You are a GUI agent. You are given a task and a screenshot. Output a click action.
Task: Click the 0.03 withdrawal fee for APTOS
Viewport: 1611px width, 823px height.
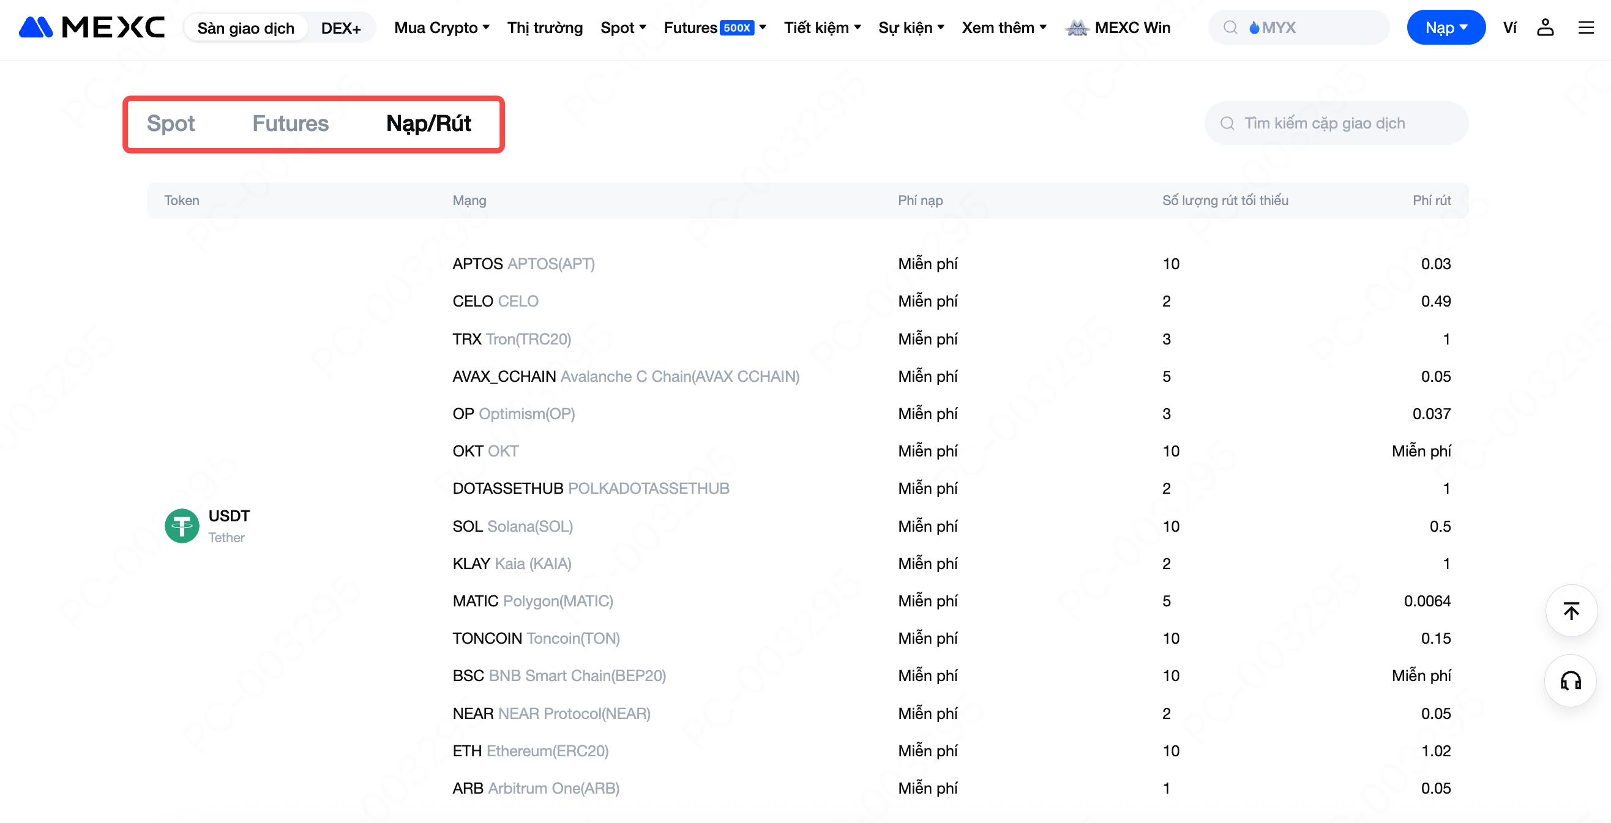(x=1435, y=264)
